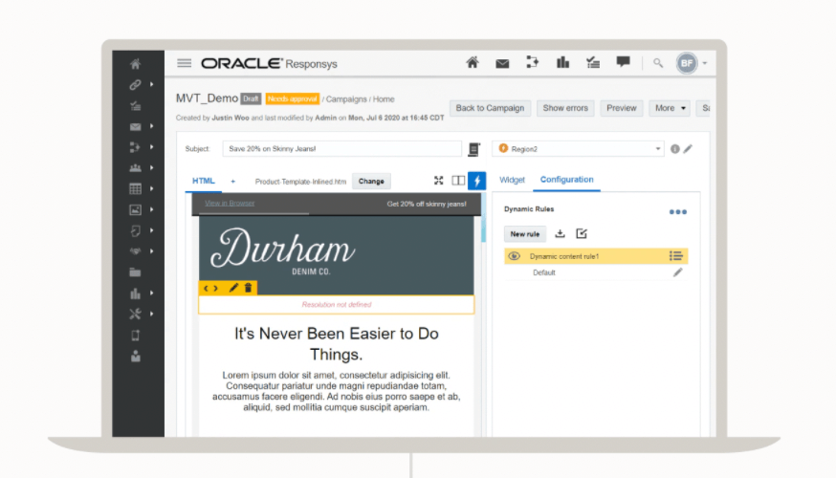Click the envelope icon in left sidebar

click(136, 127)
